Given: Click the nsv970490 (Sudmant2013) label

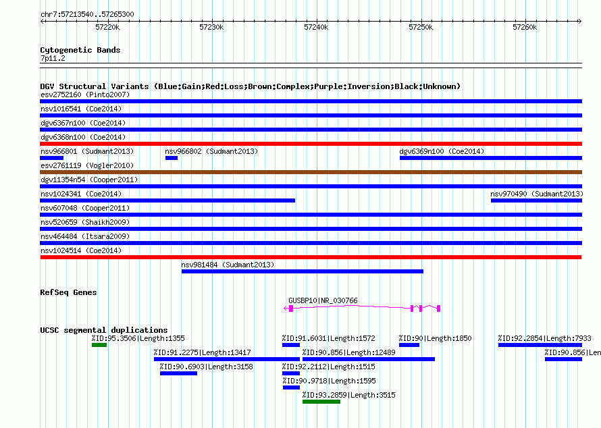Looking at the screenshot, I should point(537,194).
